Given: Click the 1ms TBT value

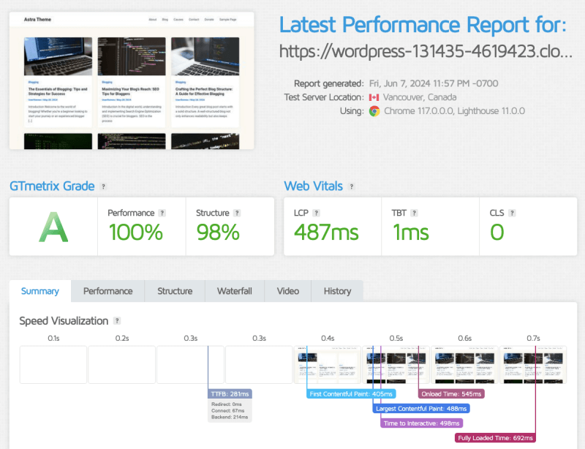Looking at the screenshot, I should 411,232.
